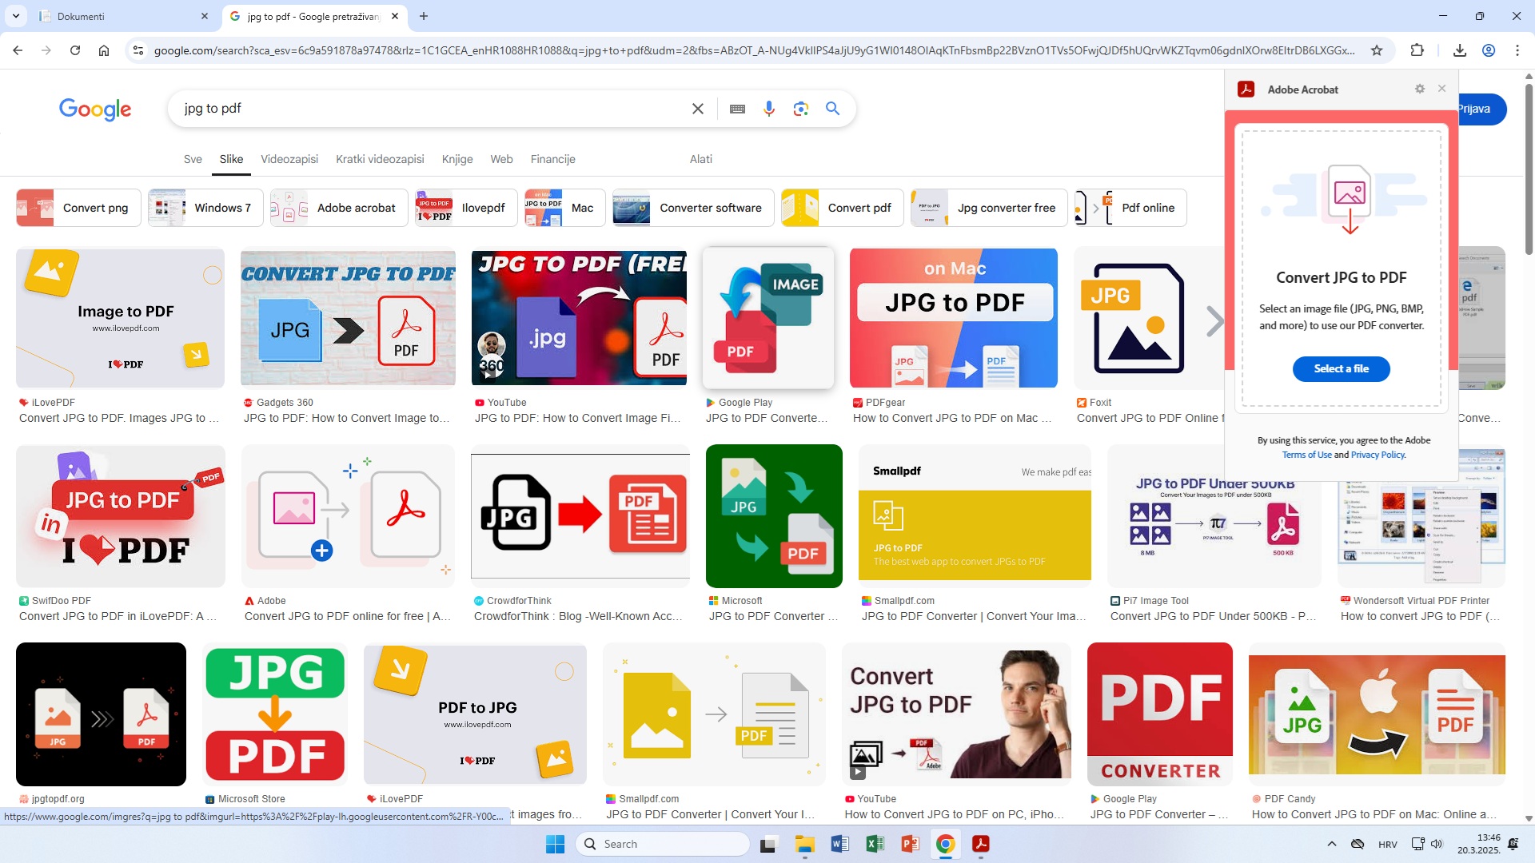Switch to the Videozapisi tab
The width and height of the screenshot is (1535, 863).
[x=289, y=159]
